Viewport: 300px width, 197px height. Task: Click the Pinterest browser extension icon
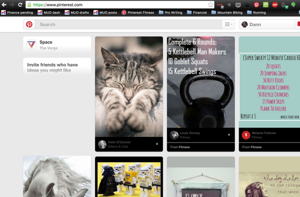point(256,5)
